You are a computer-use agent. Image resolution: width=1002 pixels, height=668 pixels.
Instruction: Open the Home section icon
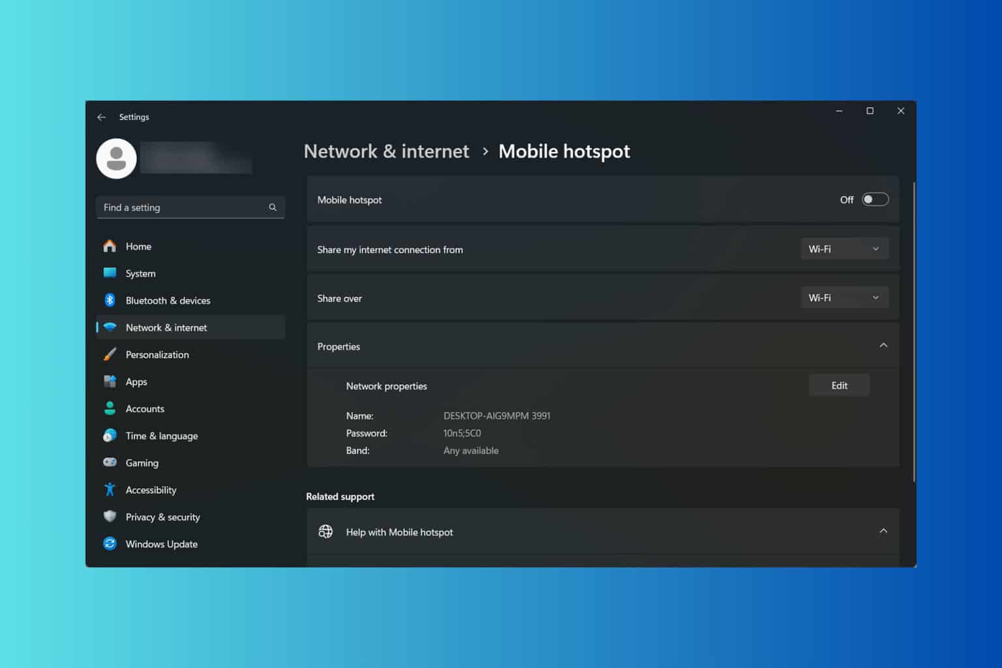[110, 246]
